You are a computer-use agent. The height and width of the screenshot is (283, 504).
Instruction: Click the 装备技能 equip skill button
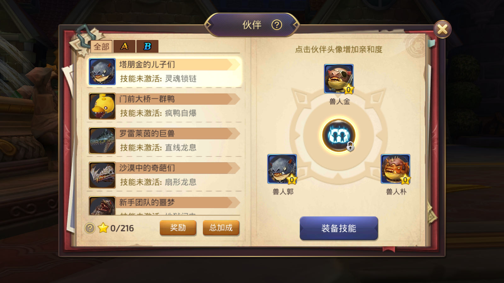point(339,228)
